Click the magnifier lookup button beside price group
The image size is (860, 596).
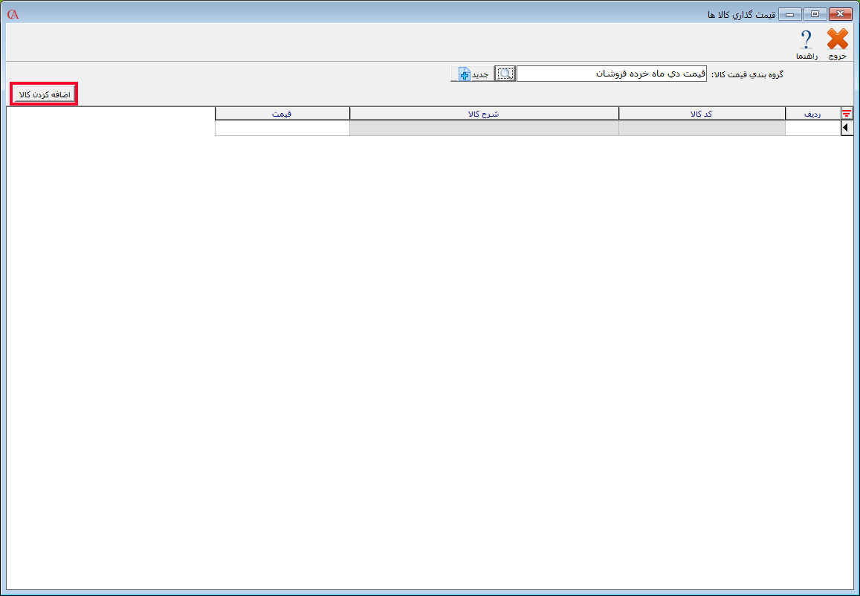pyautogui.click(x=505, y=74)
